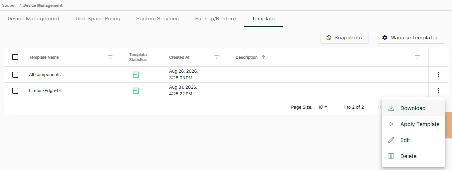
Task: Click the 1 to 2 of 2 pagination text
Action: tap(354, 107)
